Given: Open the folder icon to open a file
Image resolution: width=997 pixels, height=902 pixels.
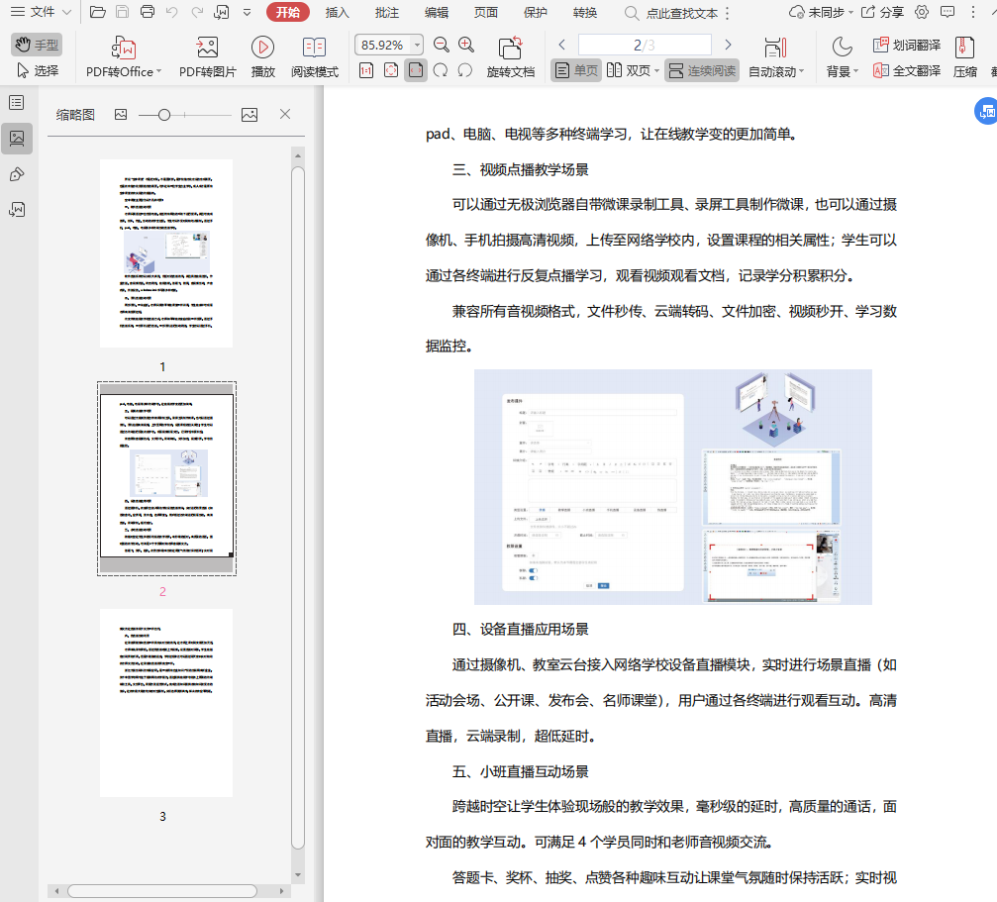Looking at the screenshot, I should (97, 12).
